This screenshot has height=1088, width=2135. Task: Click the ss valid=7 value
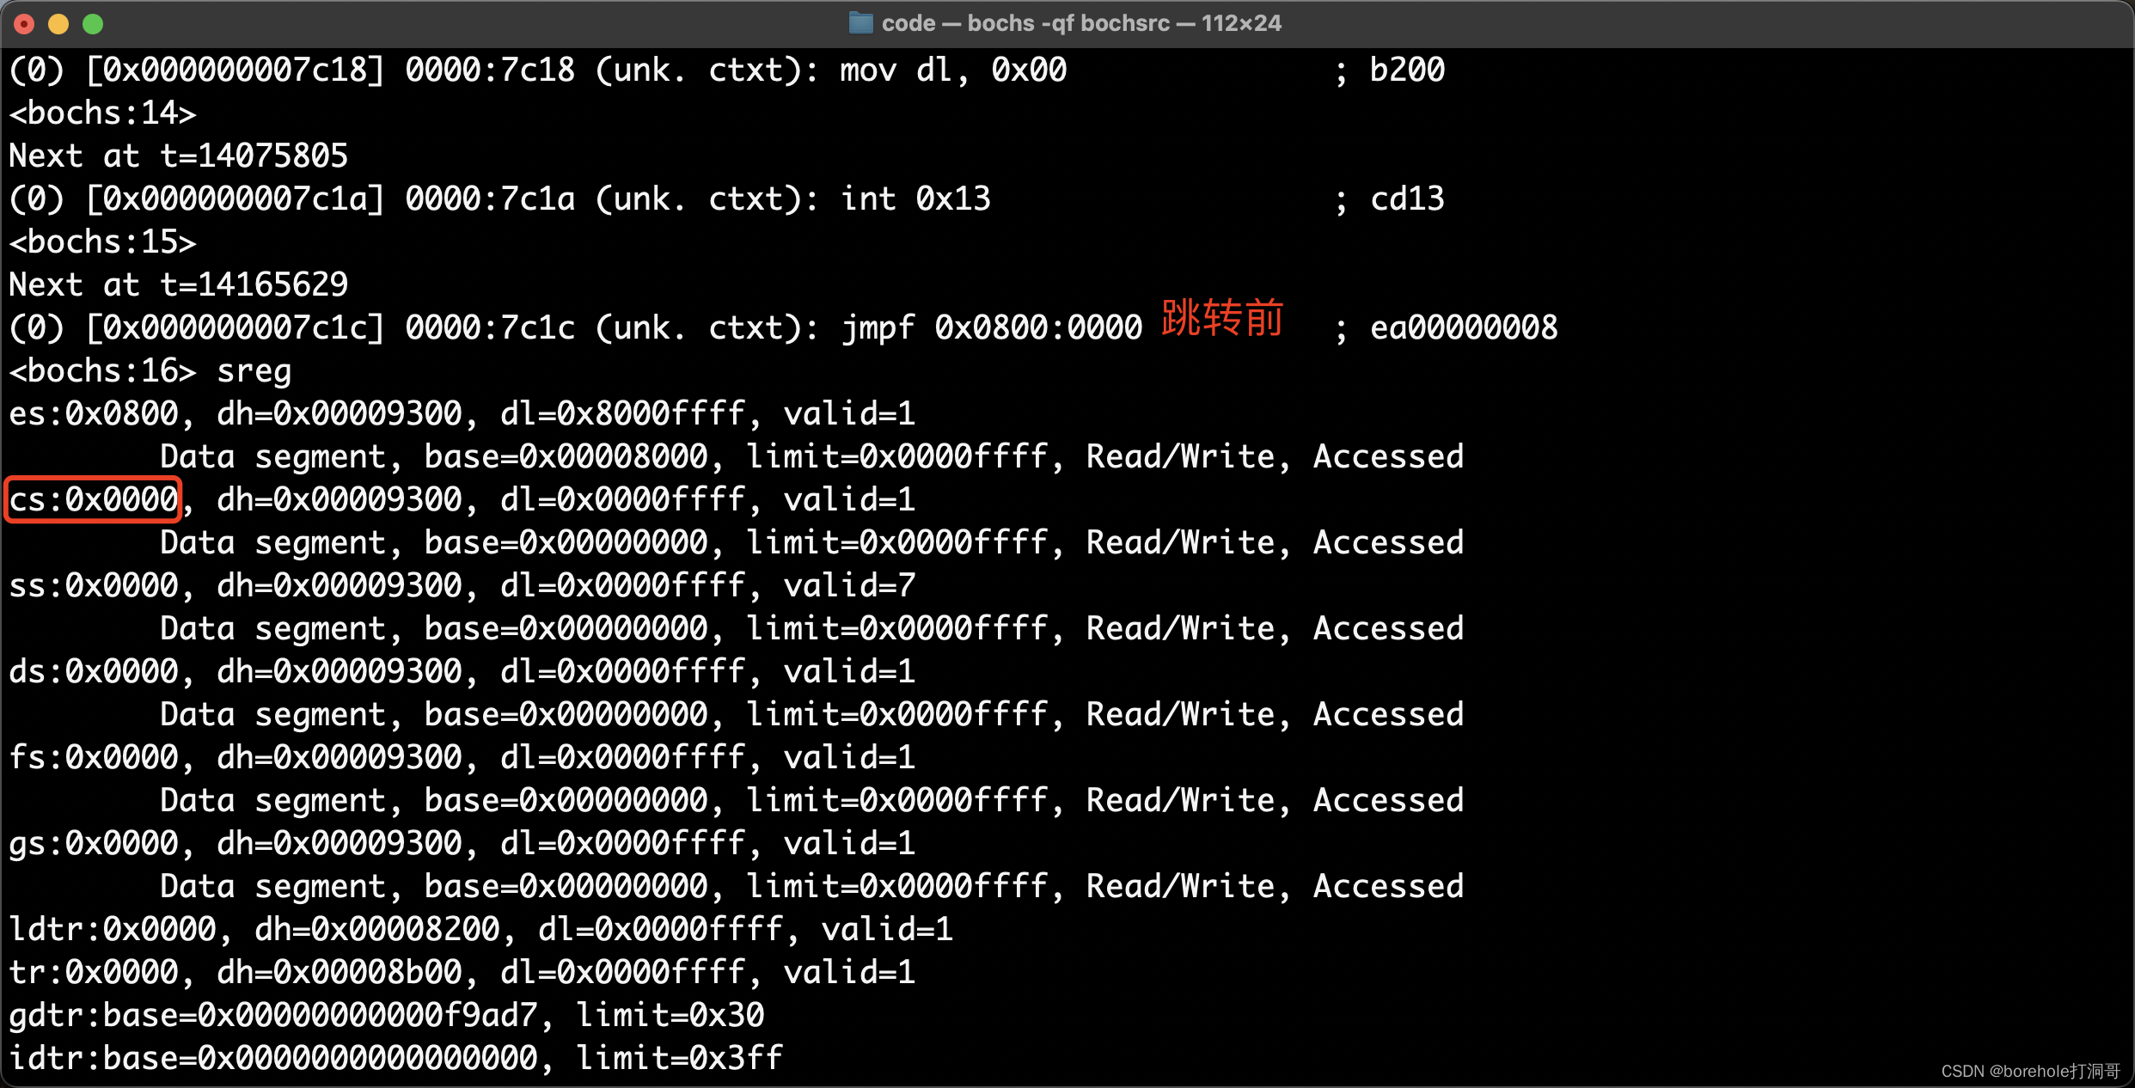pos(849,586)
